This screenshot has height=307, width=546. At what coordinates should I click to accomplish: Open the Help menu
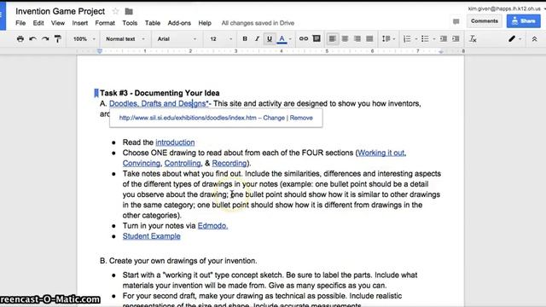205,23
